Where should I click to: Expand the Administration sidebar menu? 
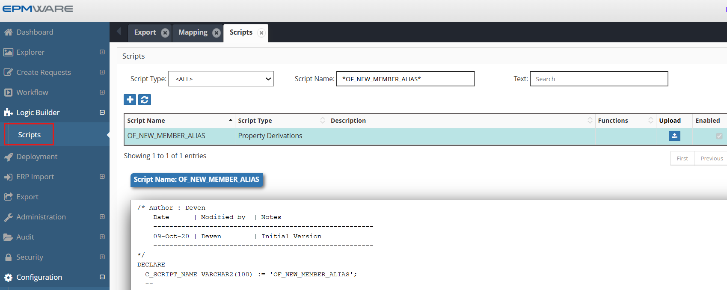pyautogui.click(x=102, y=217)
